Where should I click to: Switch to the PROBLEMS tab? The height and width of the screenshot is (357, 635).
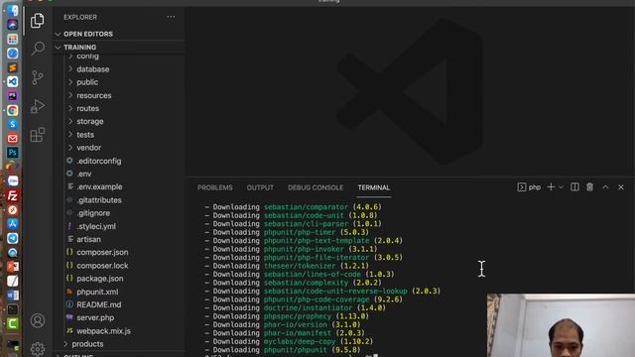coord(215,187)
